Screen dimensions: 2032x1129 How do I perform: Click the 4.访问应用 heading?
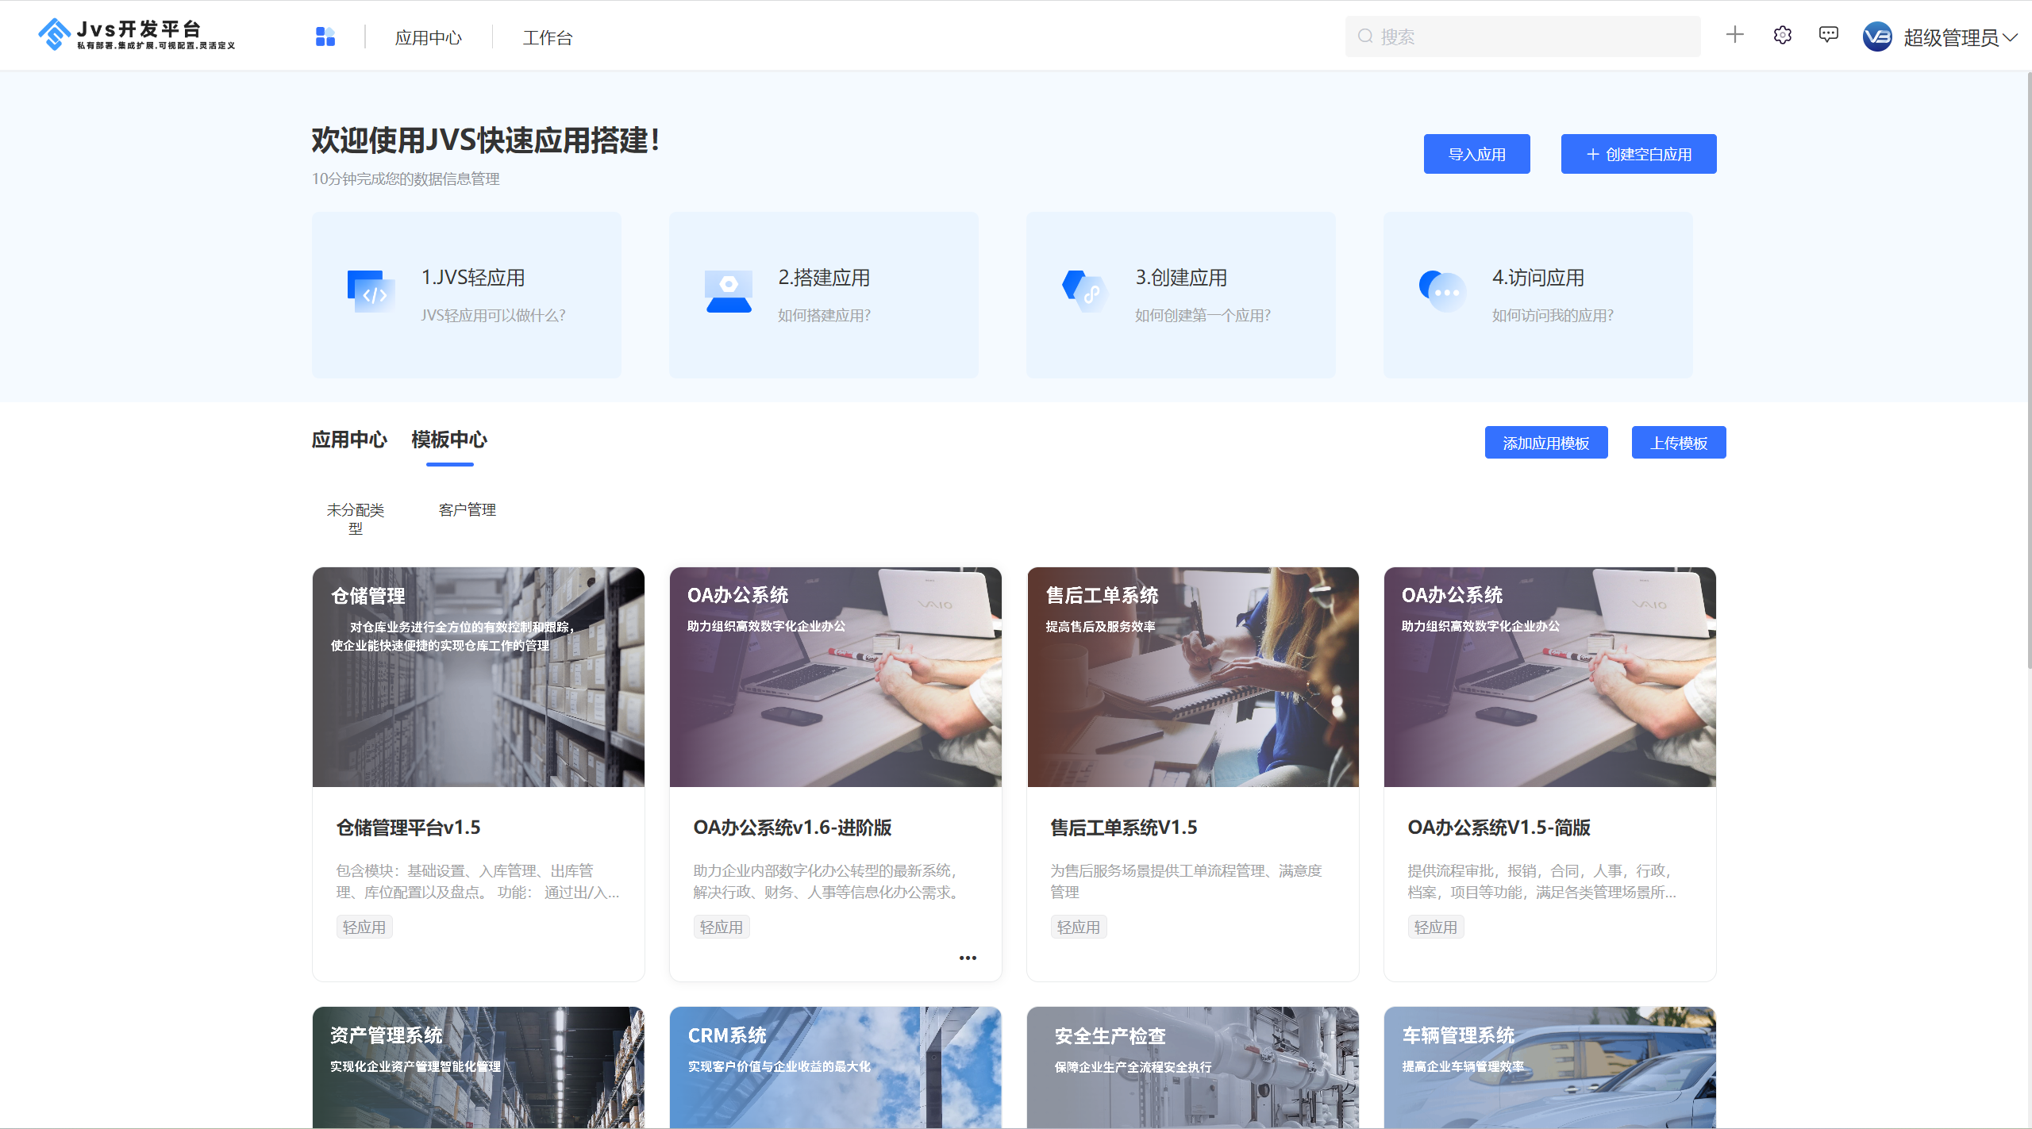[x=1538, y=278]
